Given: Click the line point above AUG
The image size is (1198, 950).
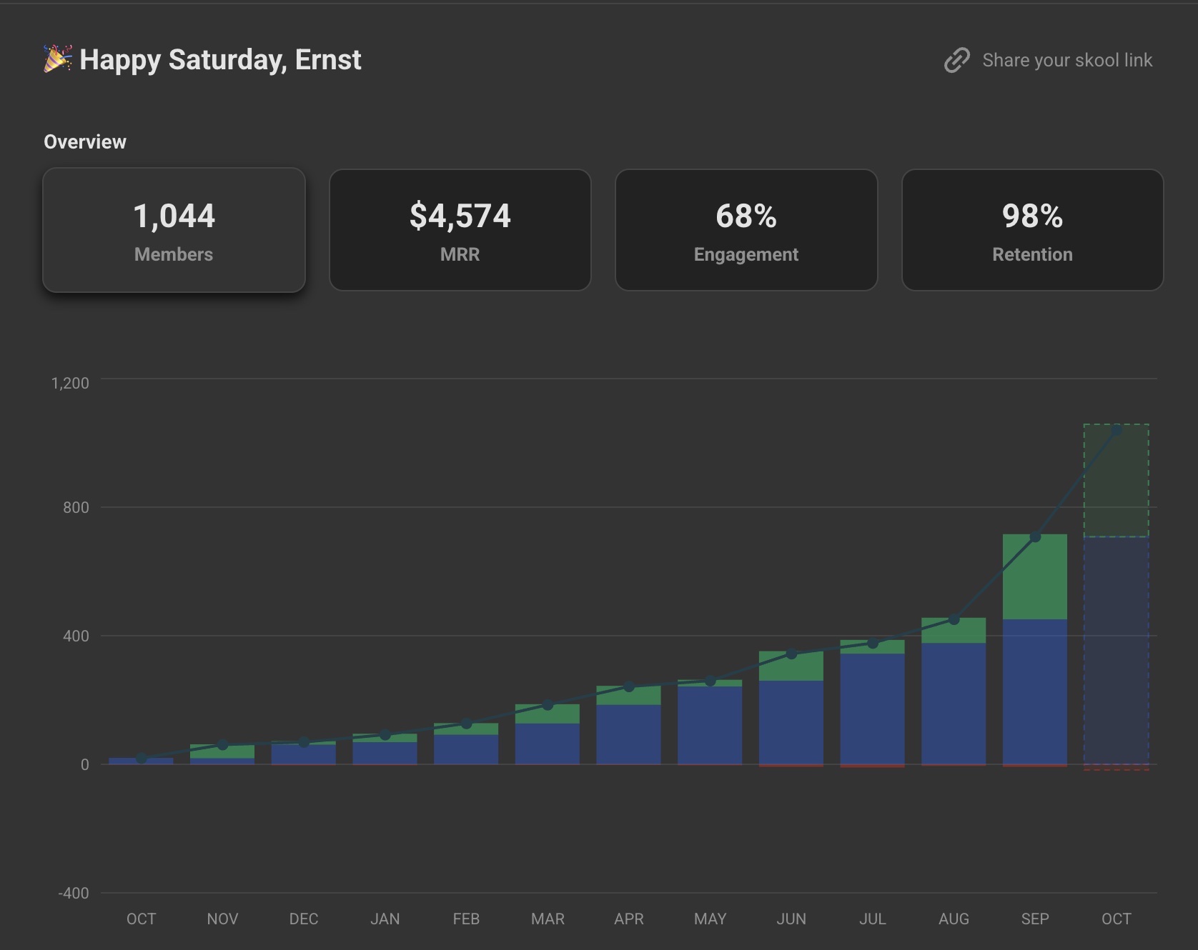Looking at the screenshot, I should click(x=954, y=619).
